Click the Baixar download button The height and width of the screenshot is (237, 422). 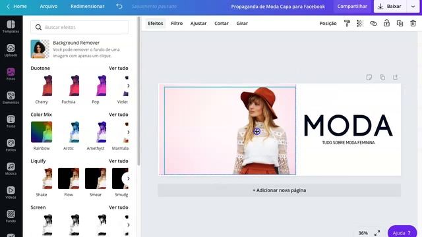point(390,6)
